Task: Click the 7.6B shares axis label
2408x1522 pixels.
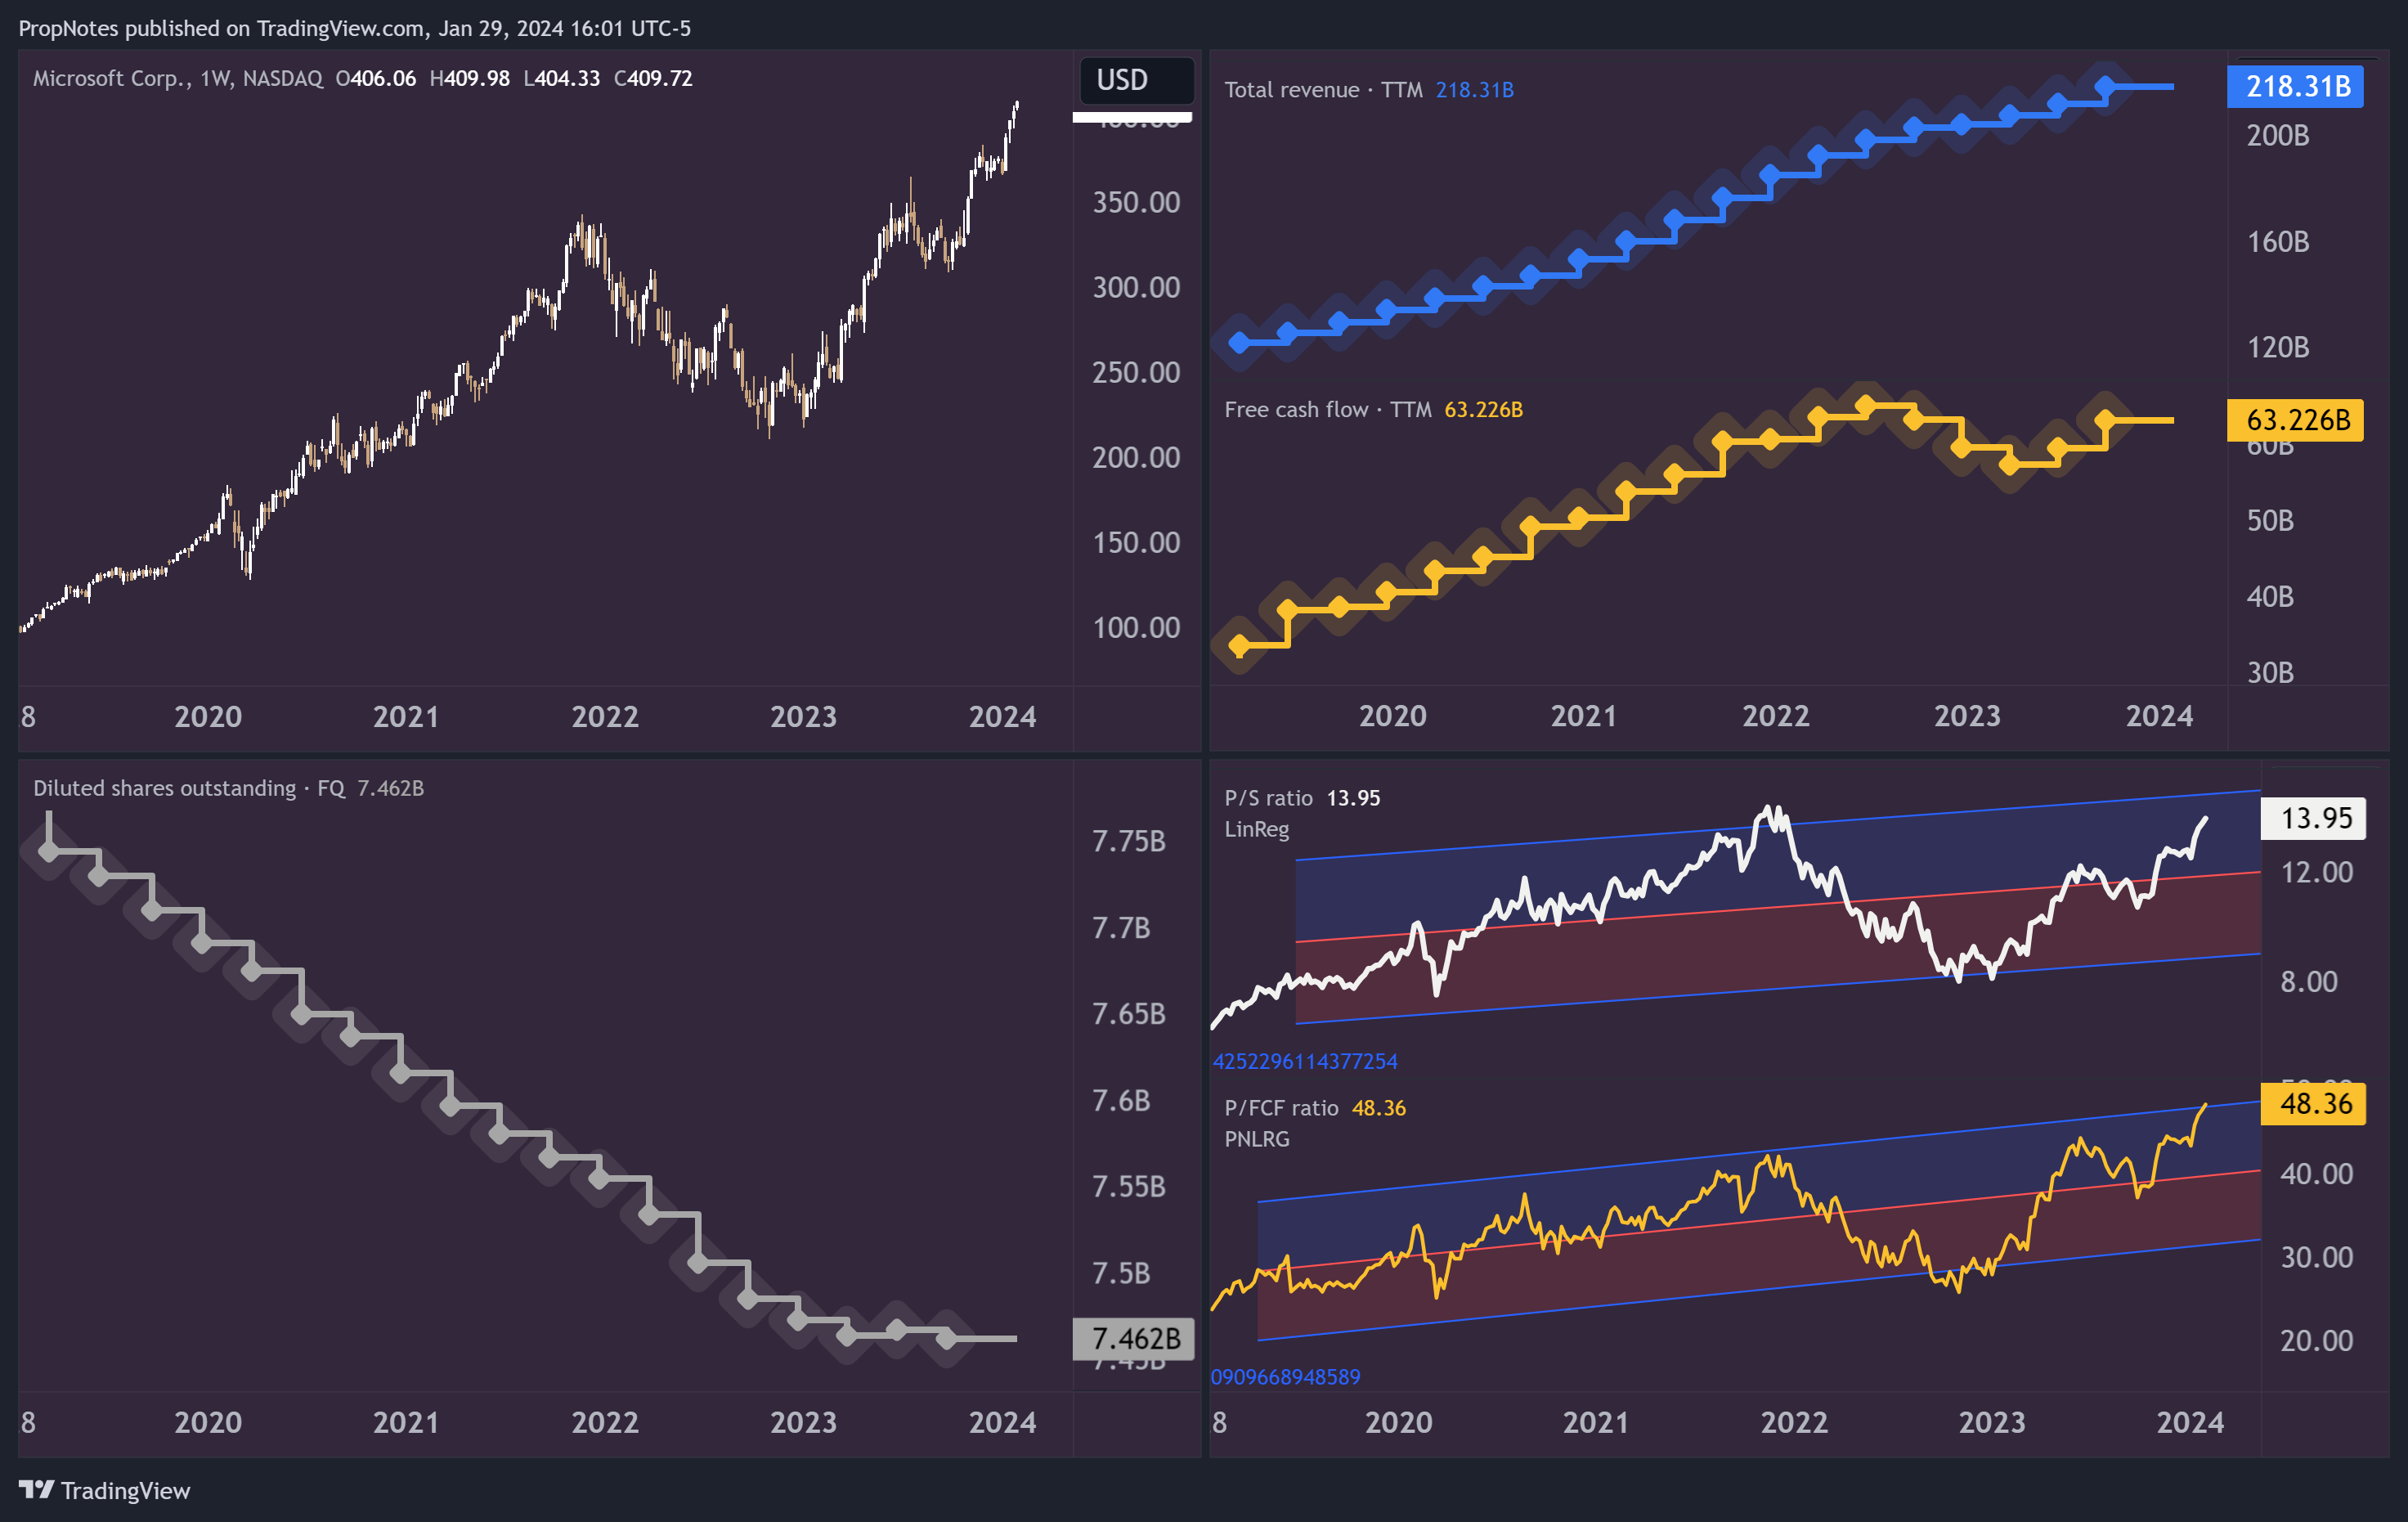Action: tap(1121, 1100)
